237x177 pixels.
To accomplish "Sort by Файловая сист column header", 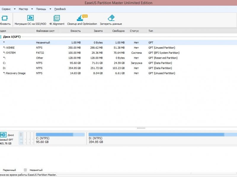I will pos(47,31).
